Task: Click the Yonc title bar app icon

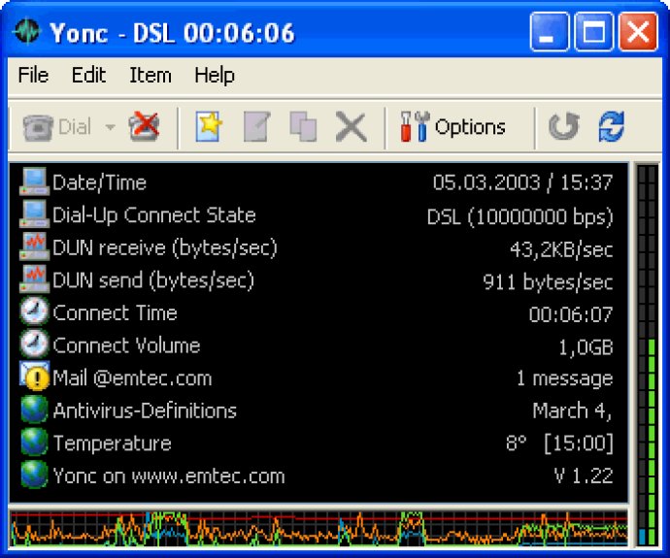Action: [26, 31]
